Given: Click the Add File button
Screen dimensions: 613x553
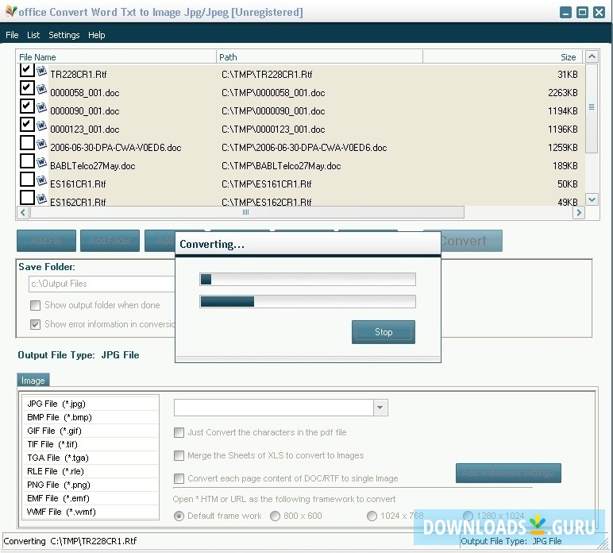Looking at the screenshot, I should (46, 241).
